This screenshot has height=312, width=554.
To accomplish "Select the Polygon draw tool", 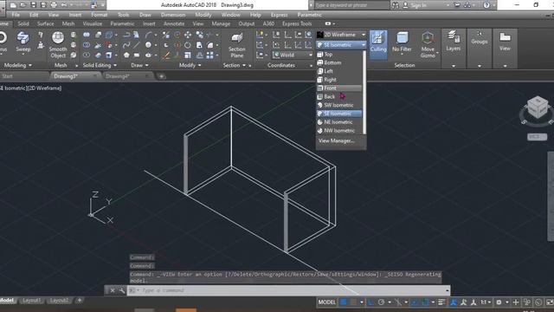I will tap(126, 55).
